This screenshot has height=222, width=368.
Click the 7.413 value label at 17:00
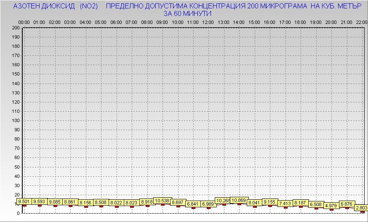click(x=285, y=203)
